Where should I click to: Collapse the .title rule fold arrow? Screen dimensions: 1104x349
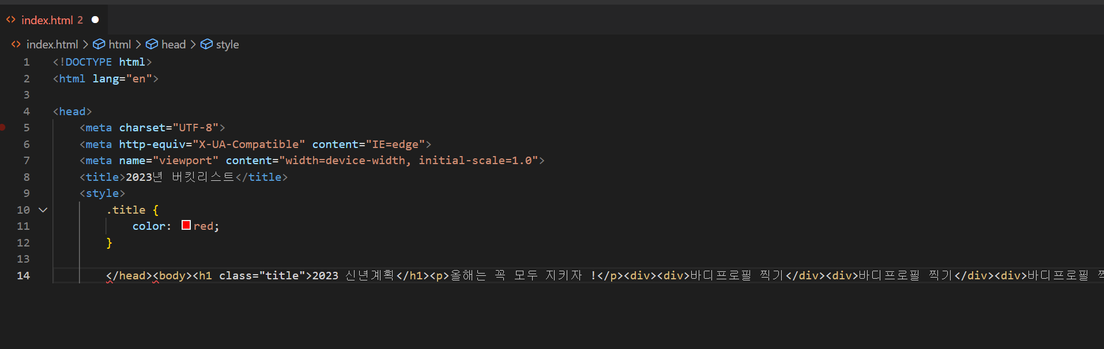[x=43, y=210]
